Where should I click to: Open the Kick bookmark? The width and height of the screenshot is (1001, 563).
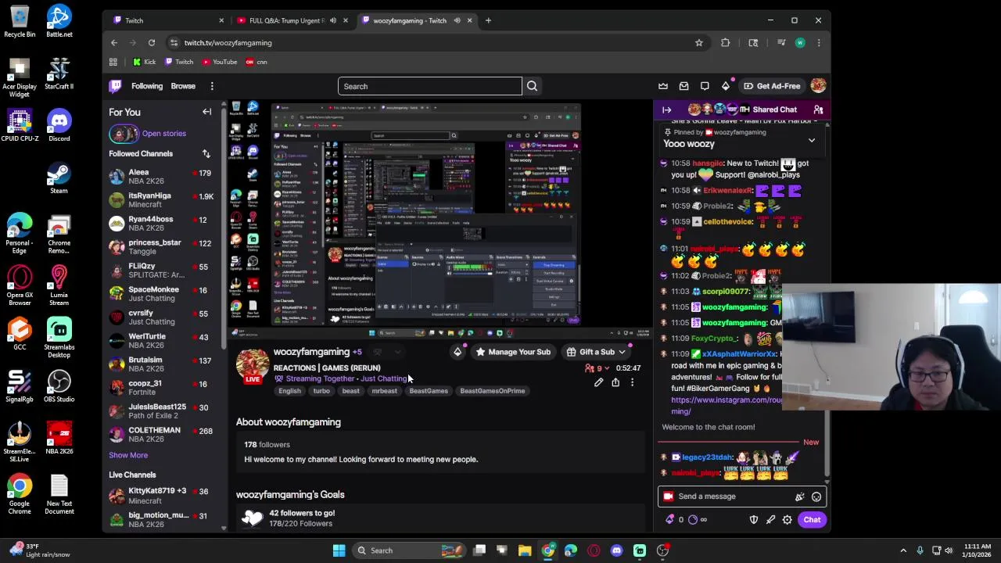pyautogui.click(x=144, y=62)
